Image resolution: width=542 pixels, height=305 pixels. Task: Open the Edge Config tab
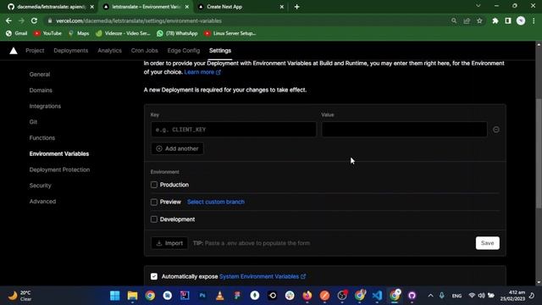point(184,51)
